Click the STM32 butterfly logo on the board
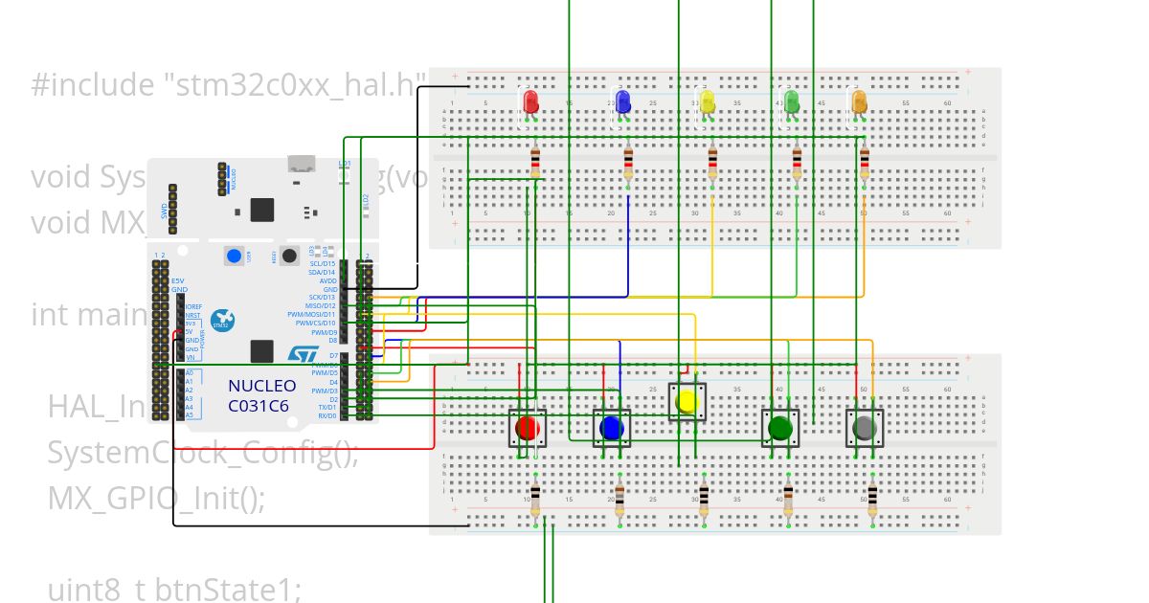The image size is (1149, 603). [223, 319]
